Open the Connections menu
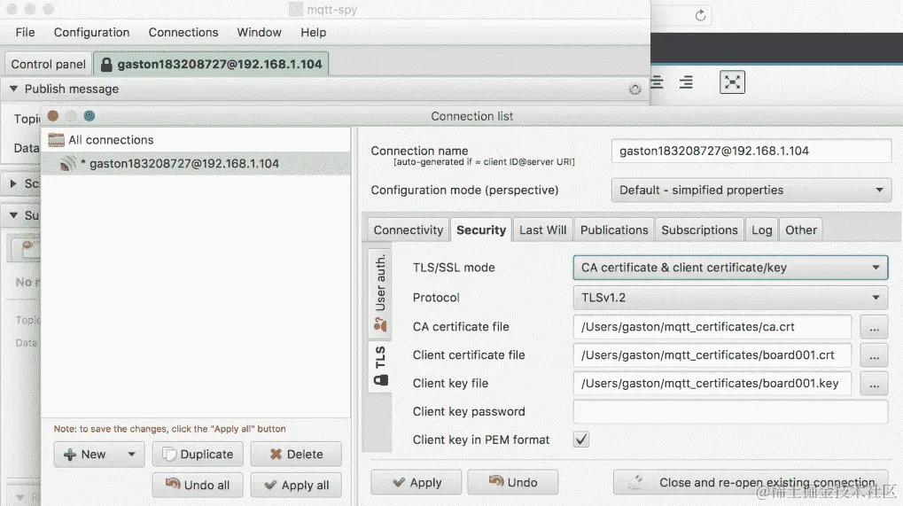Screen dimensions: 903x506 (x=183, y=32)
